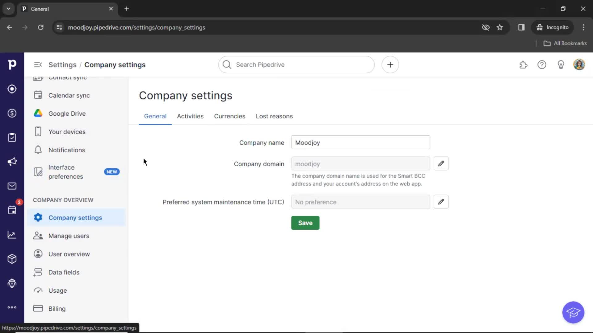Click the email inbox icon
593x333 pixels.
(x=12, y=186)
